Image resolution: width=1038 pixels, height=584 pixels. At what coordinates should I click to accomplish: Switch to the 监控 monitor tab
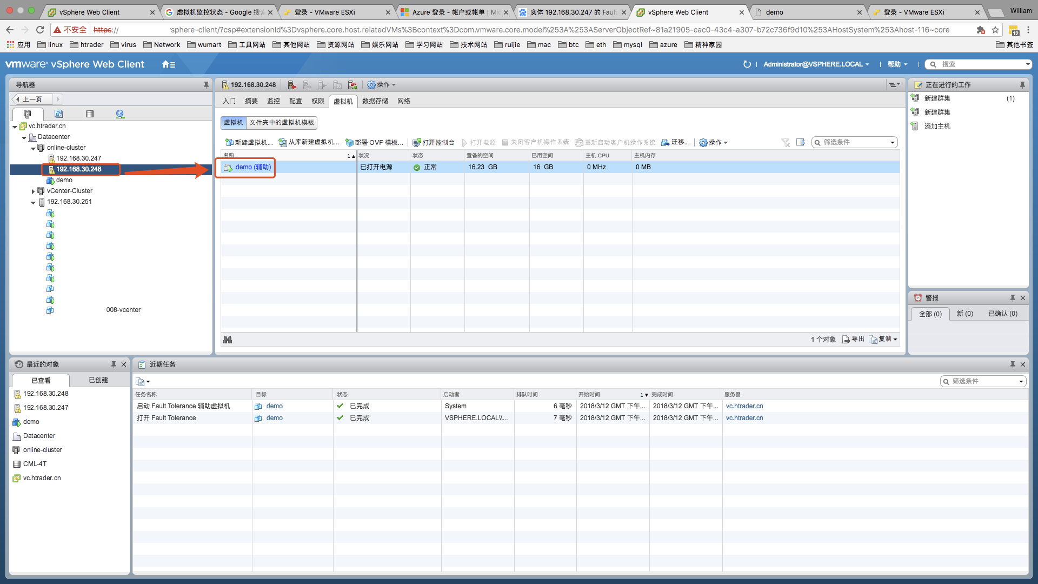pyautogui.click(x=274, y=101)
